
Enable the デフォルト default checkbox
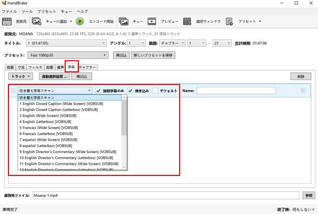coord(155,91)
